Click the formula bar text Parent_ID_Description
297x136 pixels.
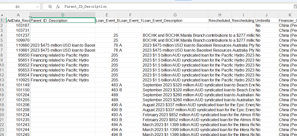tap(86, 7)
